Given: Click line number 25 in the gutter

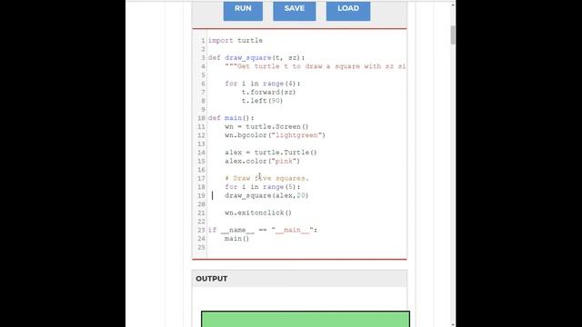Looking at the screenshot, I should (201, 247).
